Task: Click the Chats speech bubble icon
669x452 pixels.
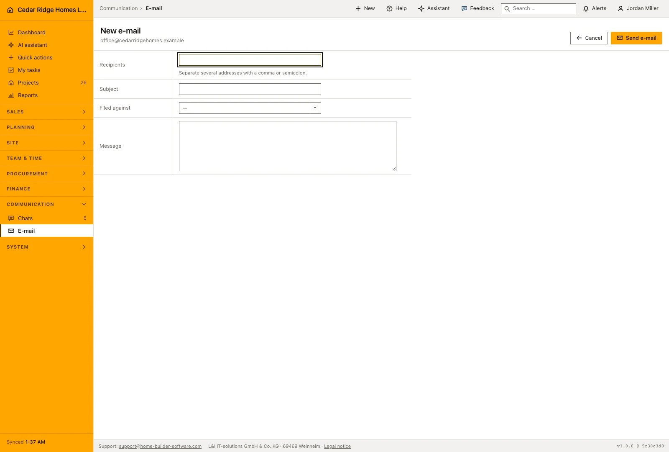Action: [x=11, y=218]
